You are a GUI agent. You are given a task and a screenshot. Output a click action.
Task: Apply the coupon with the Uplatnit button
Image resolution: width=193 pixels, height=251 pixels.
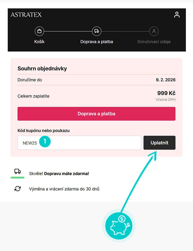159,143
